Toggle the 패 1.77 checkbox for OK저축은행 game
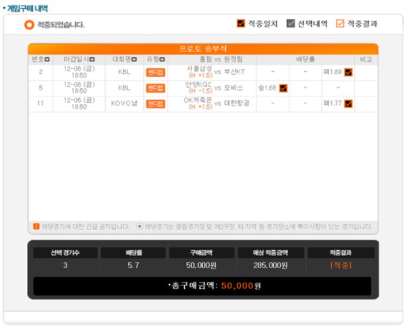The width and height of the screenshot is (407, 326). (348, 104)
